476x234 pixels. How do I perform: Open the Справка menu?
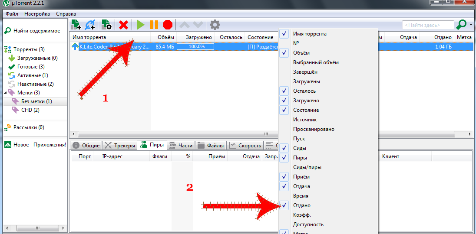click(66, 13)
